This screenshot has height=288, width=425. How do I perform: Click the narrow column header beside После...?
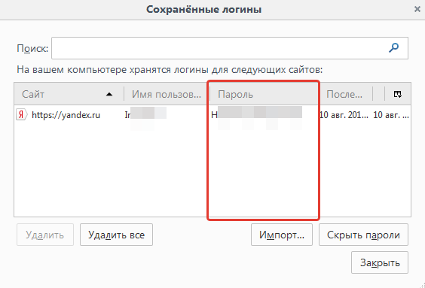pyautogui.click(x=379, y=94)
